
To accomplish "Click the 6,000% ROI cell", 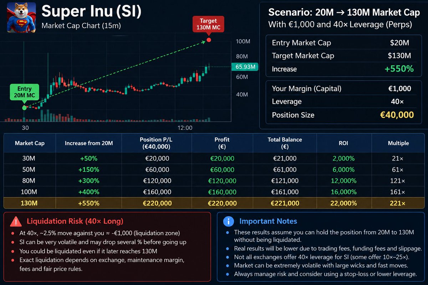I will click(x=343, y=170).
